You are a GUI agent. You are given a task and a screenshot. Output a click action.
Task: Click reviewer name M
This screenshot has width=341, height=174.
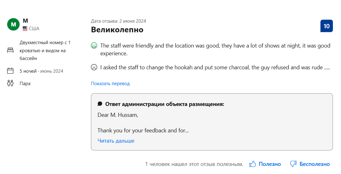pos(26,21)
